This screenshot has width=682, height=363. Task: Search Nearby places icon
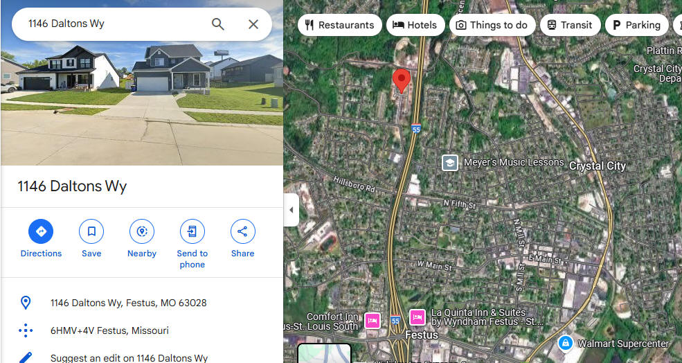click(x=142, y=231)
